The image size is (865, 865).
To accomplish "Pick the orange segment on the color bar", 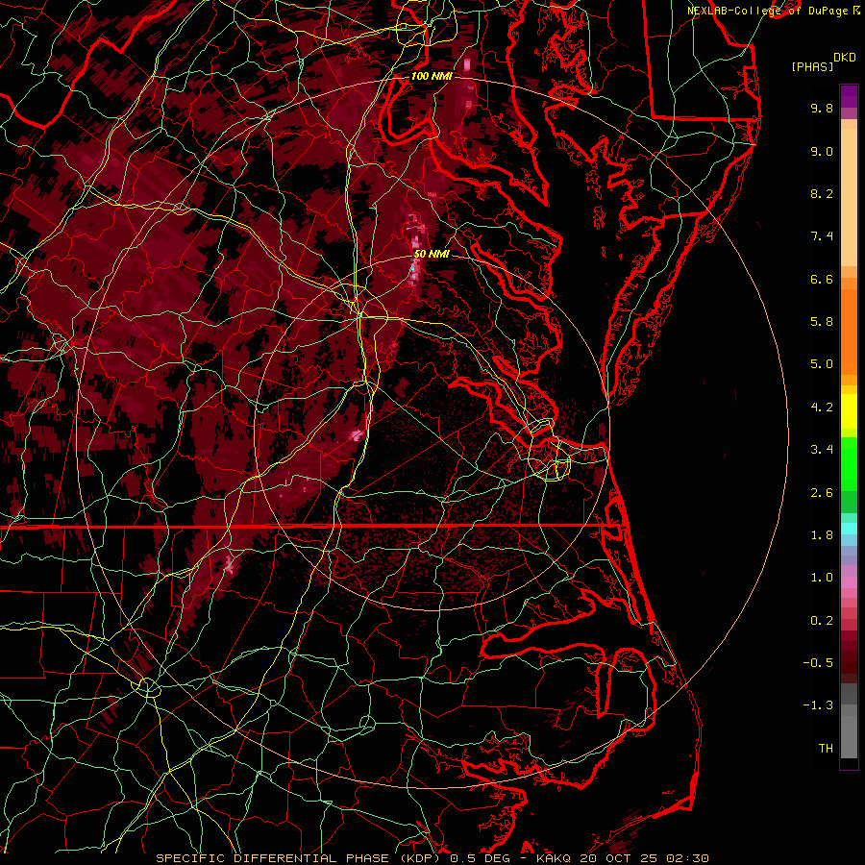I will [849, 332].
